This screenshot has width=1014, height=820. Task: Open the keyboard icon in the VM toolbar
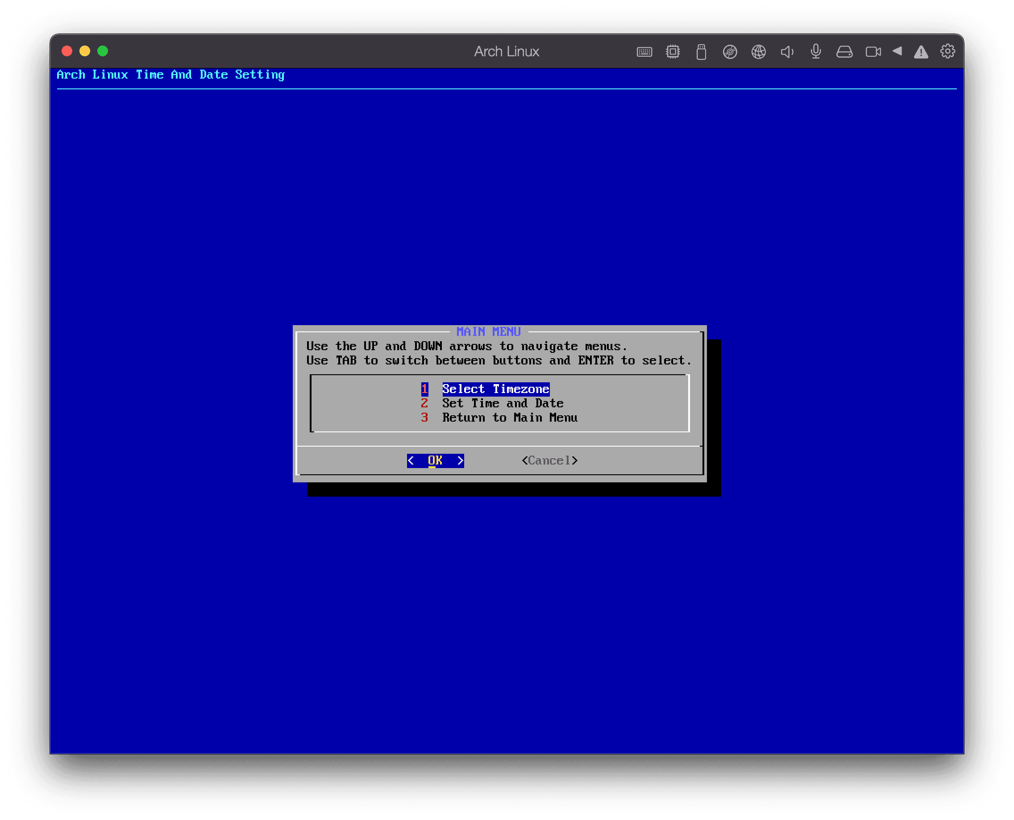point(644,51)
